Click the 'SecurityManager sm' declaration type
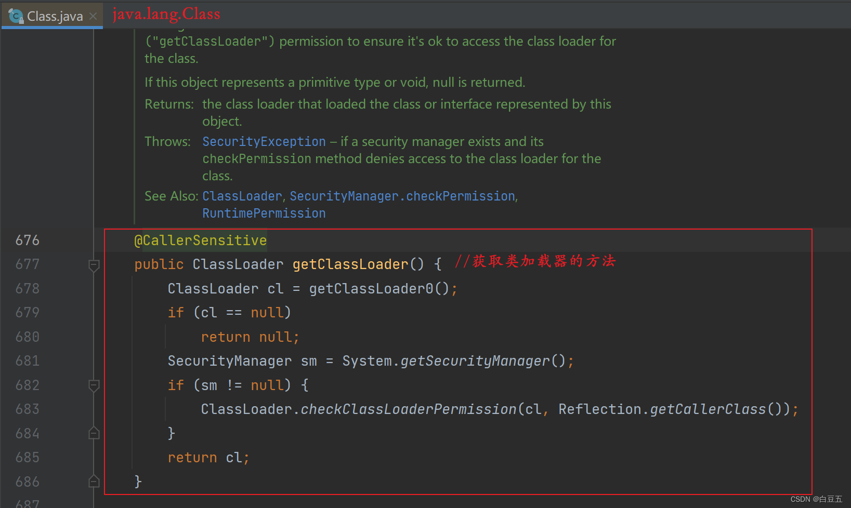This screenshot has width=851, height=508. tap(229, 361)
